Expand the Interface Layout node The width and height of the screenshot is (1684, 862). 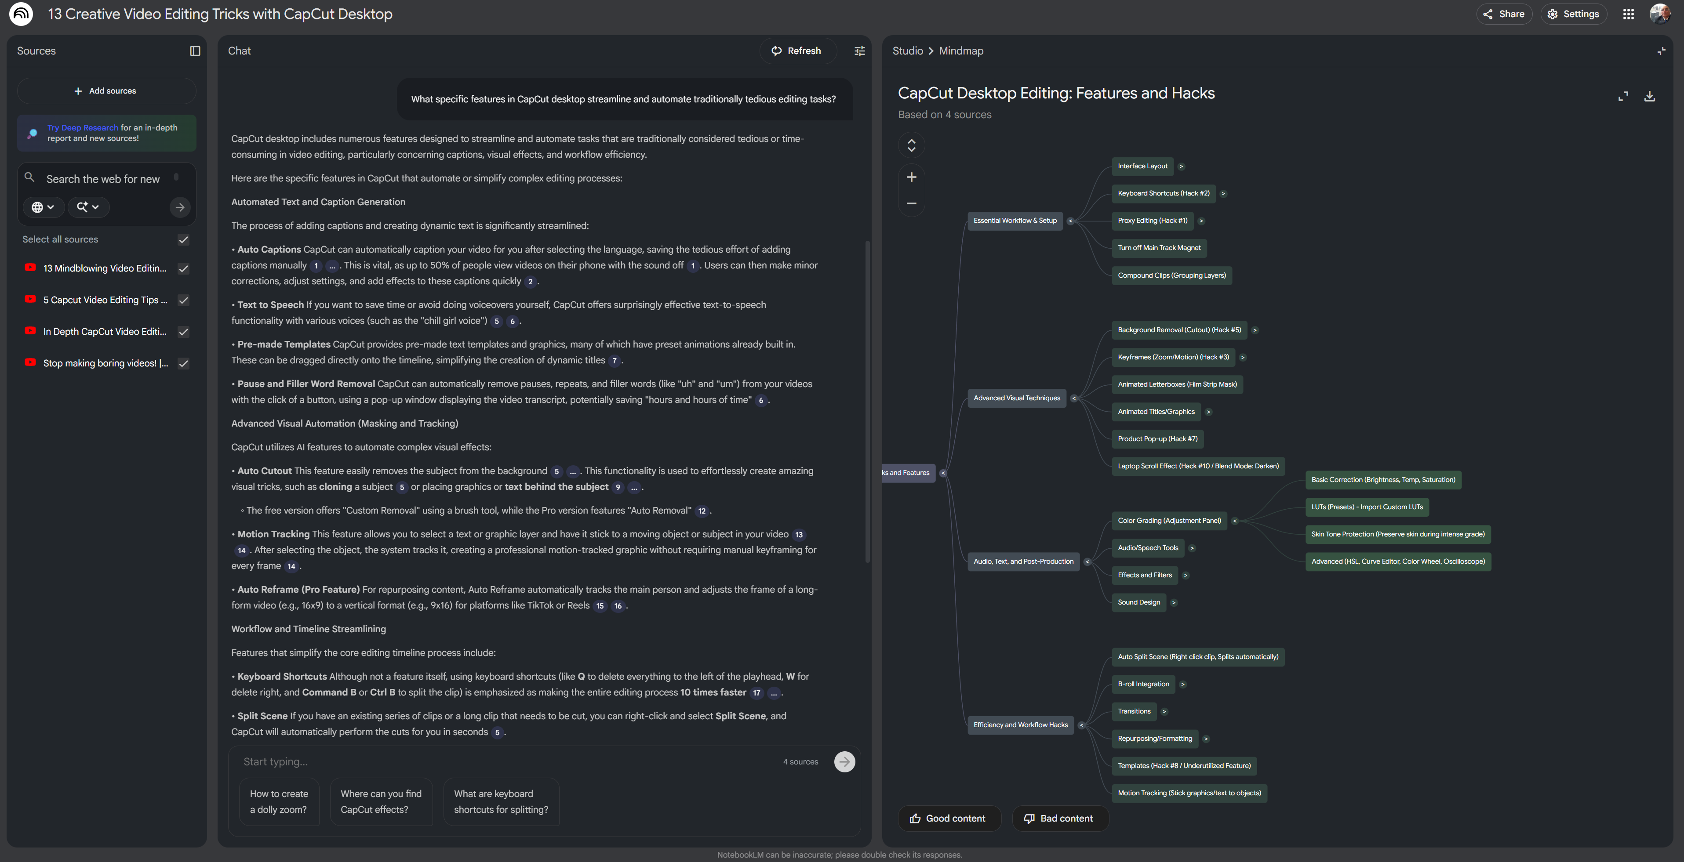point(1181,166)
